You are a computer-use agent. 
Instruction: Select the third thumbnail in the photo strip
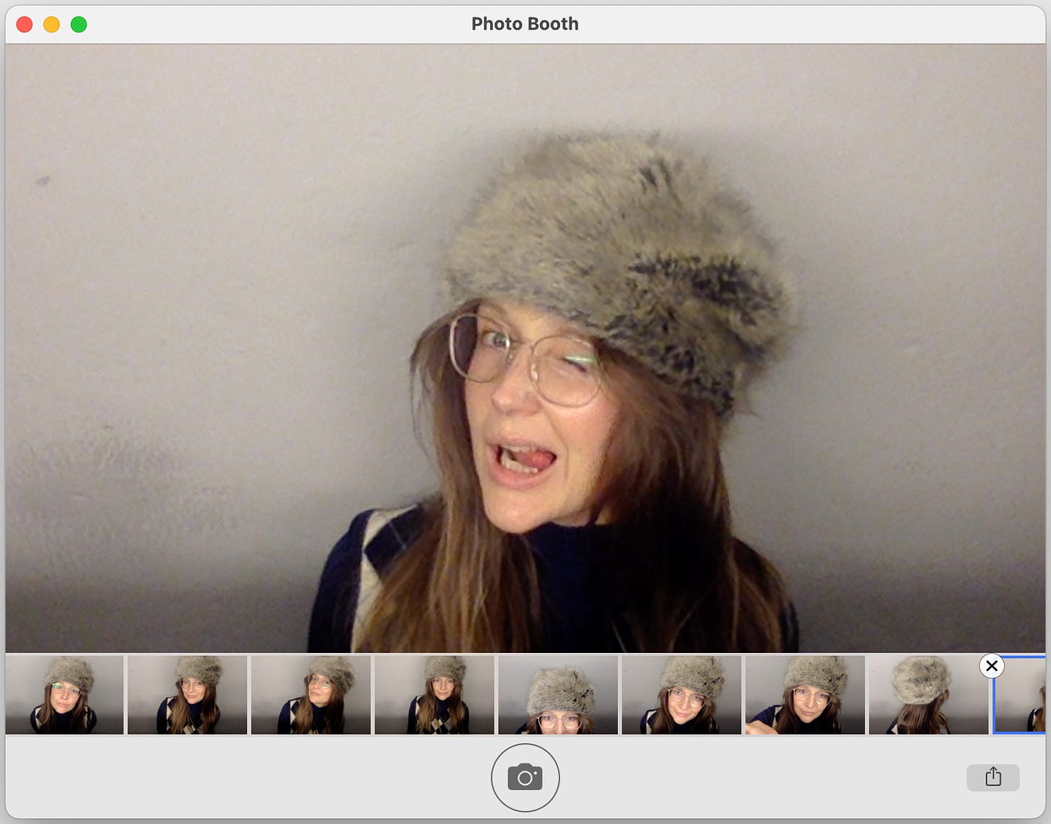click(311, 695)
